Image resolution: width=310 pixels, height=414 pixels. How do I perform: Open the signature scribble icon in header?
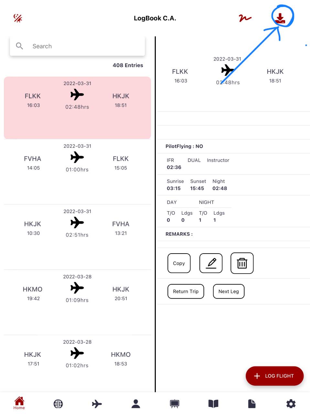coord(245,18)
